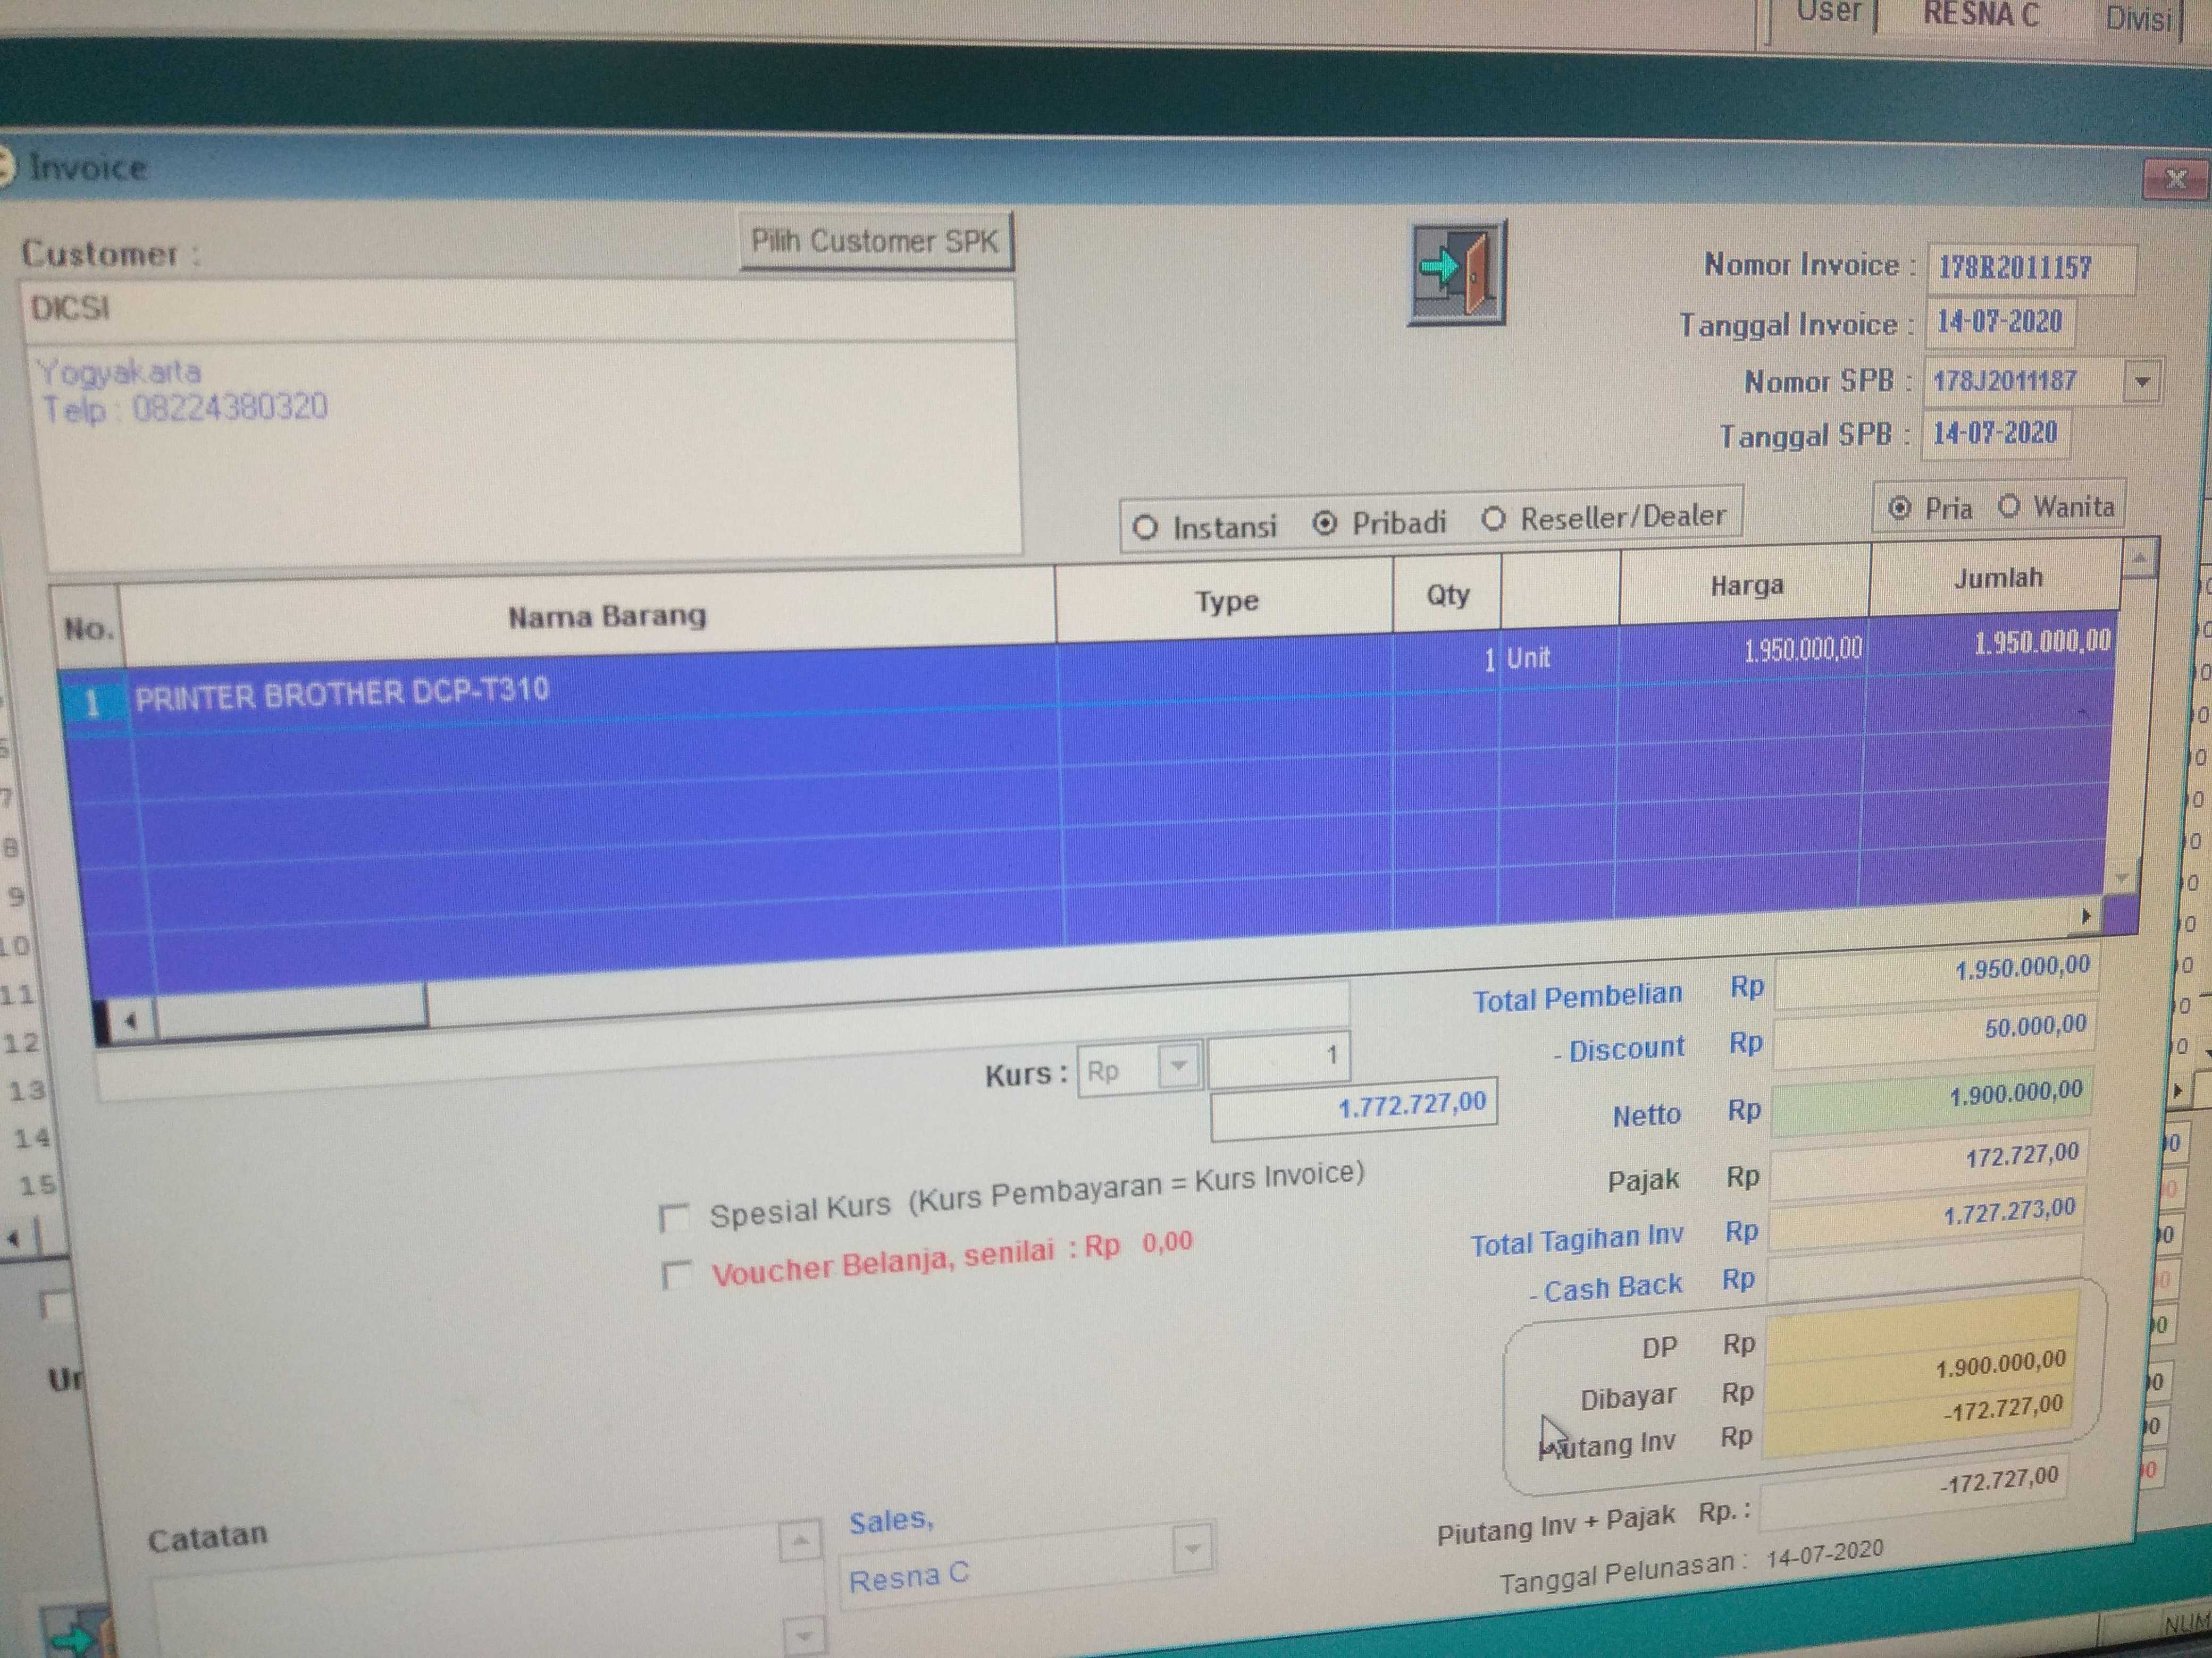Click horizontal scroll right arrow in table
Image resolution: width=2212 pixels, height=1658 pixels.
[2086, 916]
